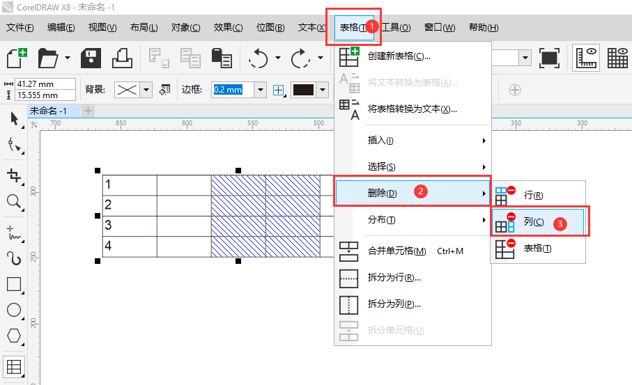Open file with the folder icon
The image size is (632, 385).
[48, 58]
